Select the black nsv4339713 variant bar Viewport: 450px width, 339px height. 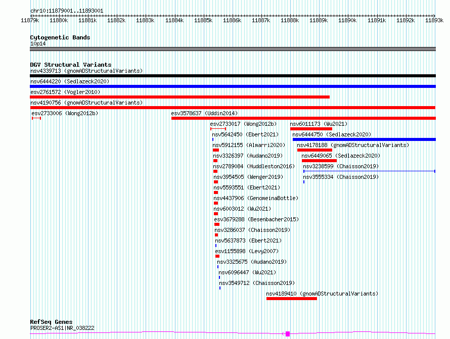(x=233, y=76)
